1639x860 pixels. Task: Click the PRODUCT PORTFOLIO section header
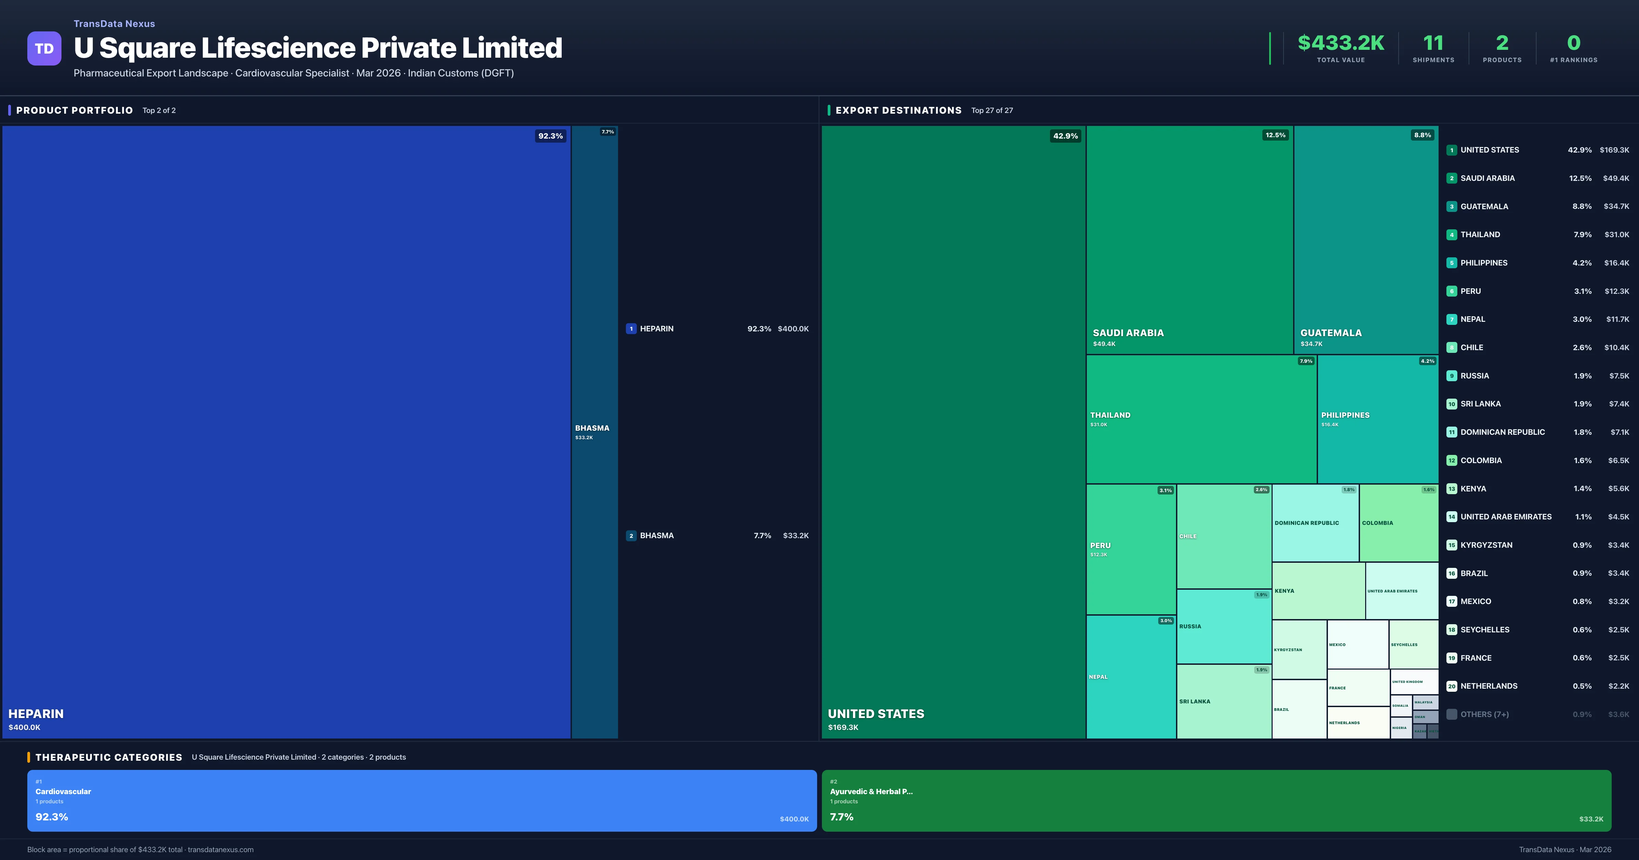tap(74, 110)
